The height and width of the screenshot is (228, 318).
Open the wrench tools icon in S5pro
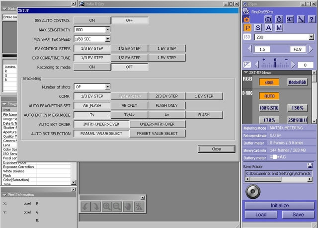pos(301,19)
